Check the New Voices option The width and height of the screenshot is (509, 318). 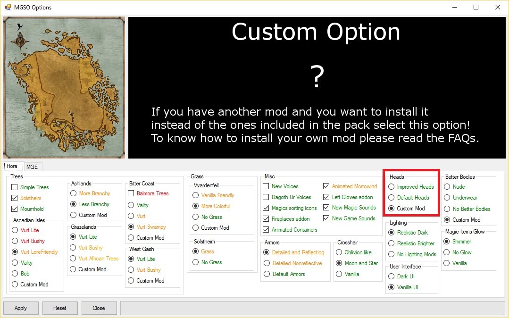(x=266, y=186)
